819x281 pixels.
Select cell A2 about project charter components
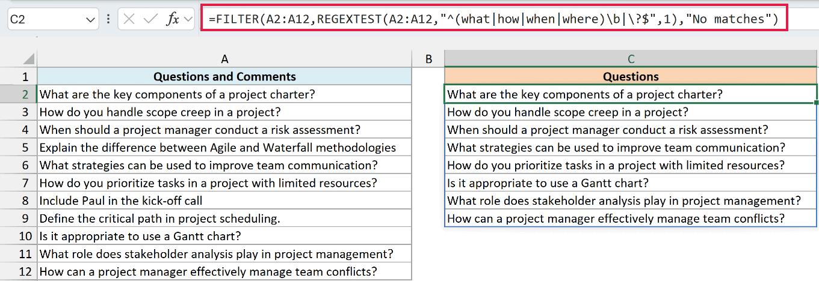click(x=224, y=94)
